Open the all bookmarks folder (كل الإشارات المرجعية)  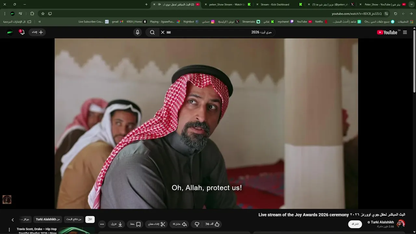pos(17,22)
